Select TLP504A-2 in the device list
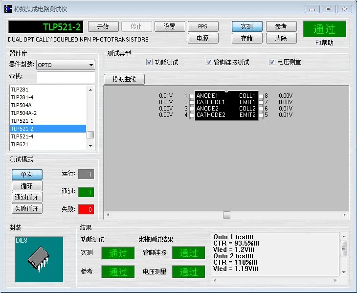The height and width of the screenshot is (293, 357). [48, 113]
